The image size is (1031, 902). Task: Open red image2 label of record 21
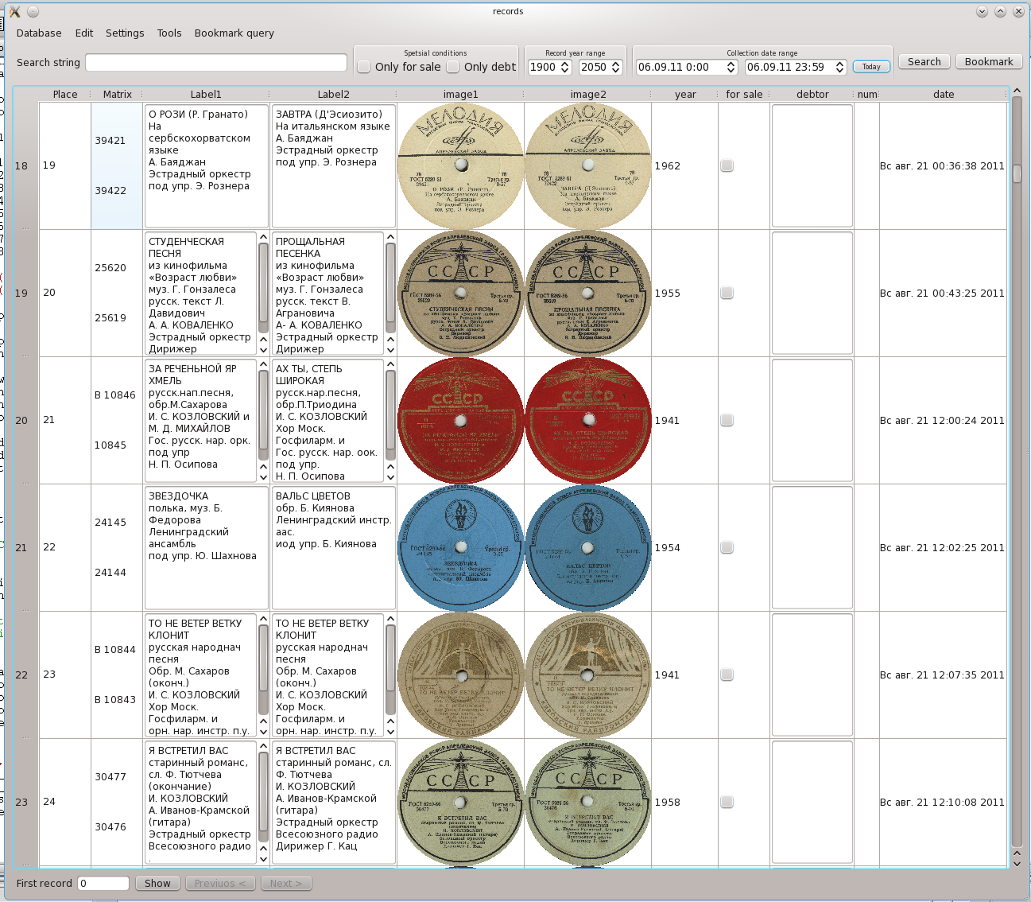[588, 420]
